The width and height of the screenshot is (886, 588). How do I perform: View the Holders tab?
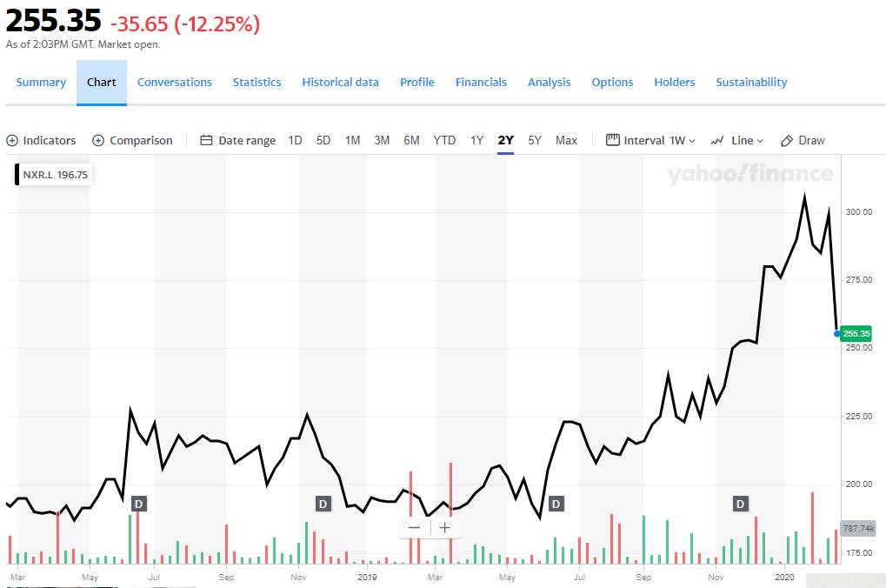tap(675, 82)
